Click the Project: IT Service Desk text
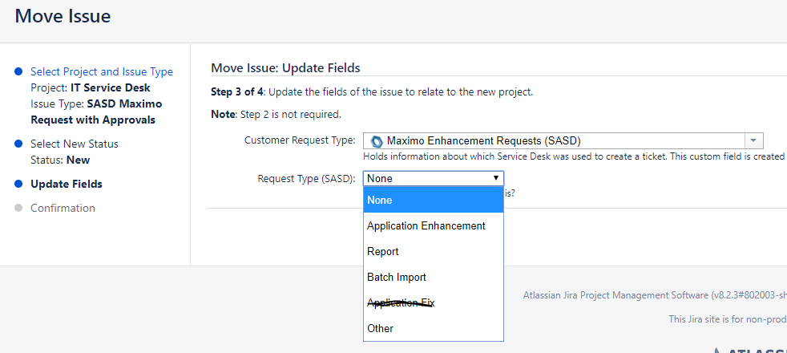This screenshot has height=353, width=787. pyautogui.click(x=91, y=88)
